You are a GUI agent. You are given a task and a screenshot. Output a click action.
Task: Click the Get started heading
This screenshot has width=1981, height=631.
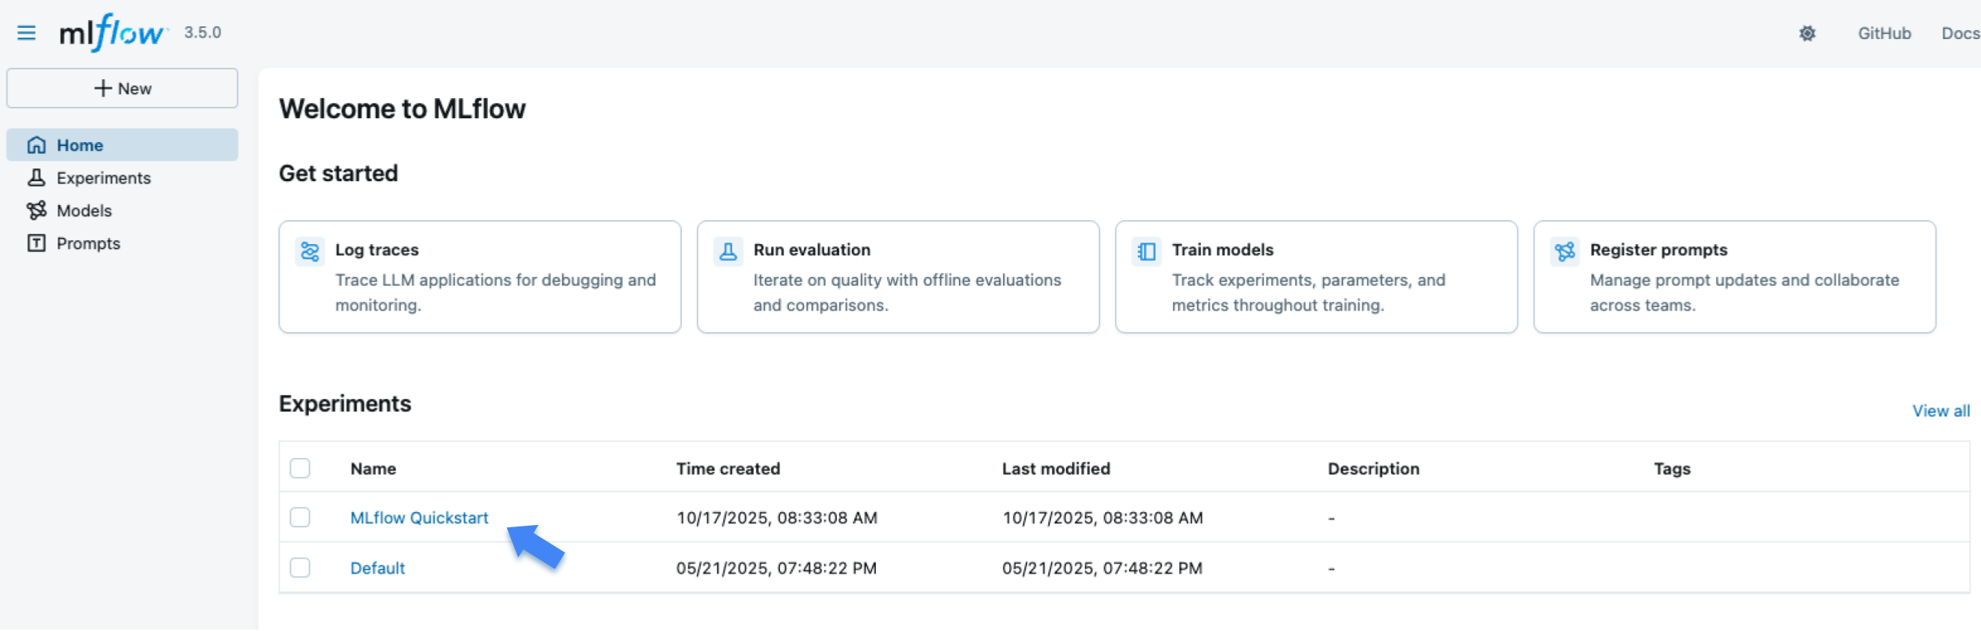(x=339, y=173)
